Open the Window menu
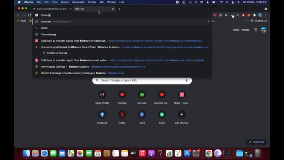 pyautogui.click(x=111, y=2)
